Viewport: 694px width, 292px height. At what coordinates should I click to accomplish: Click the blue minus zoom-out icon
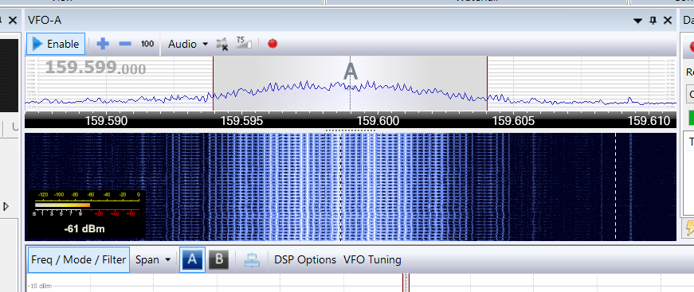(x=125, y=44)
